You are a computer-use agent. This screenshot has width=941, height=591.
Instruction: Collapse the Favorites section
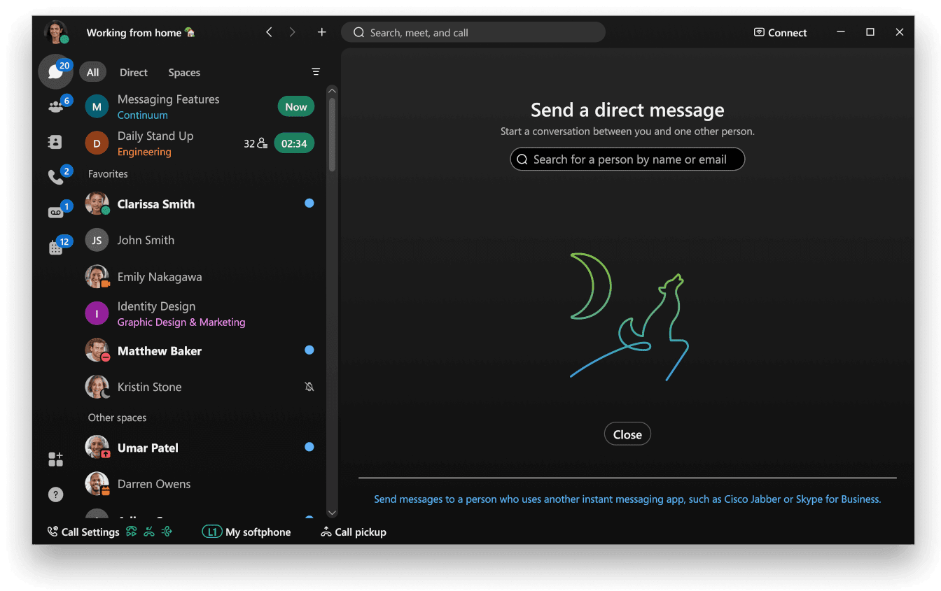(107, 173)
